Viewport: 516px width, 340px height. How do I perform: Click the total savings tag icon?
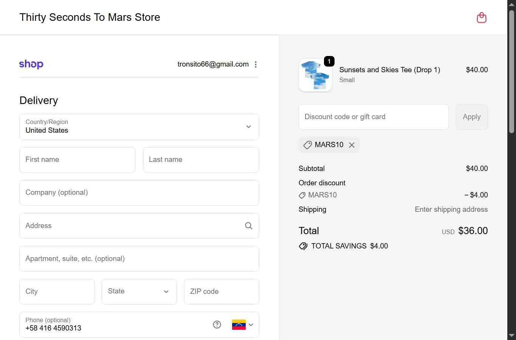[303, 246]
